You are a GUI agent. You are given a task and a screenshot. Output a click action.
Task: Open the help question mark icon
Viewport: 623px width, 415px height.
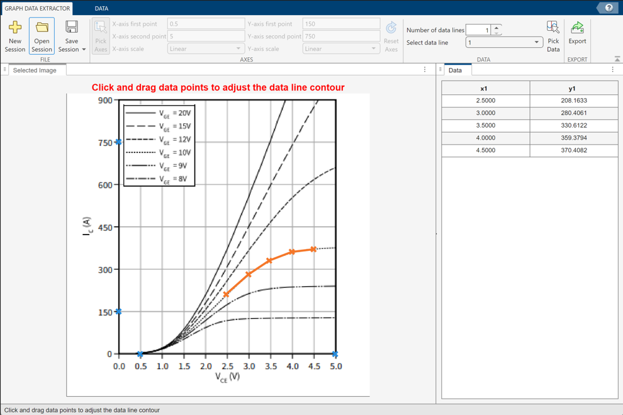(608, 8)
